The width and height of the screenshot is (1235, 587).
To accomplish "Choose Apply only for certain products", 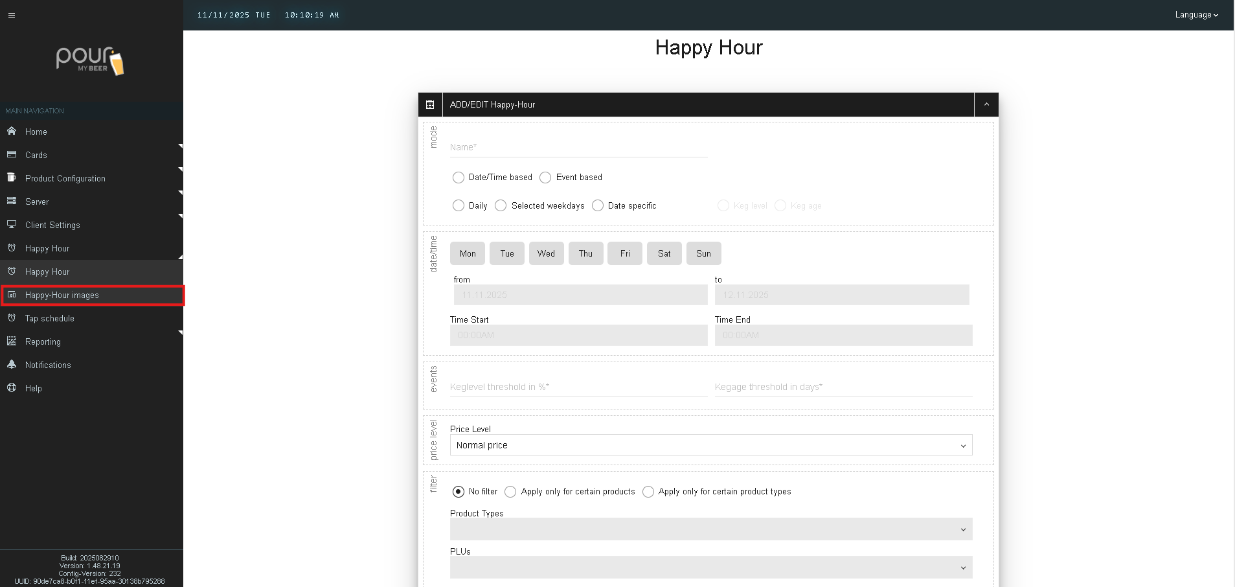I will (x=510, y=492).
